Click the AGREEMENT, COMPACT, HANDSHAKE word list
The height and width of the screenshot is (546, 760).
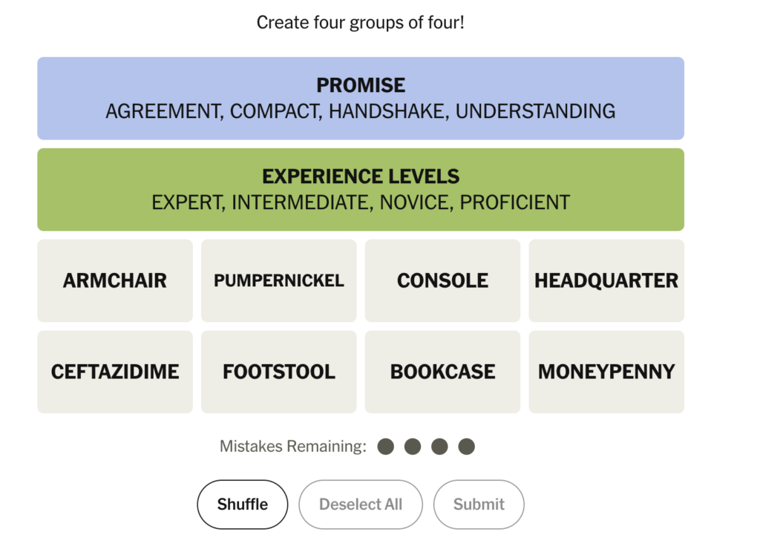pos(361,111)
